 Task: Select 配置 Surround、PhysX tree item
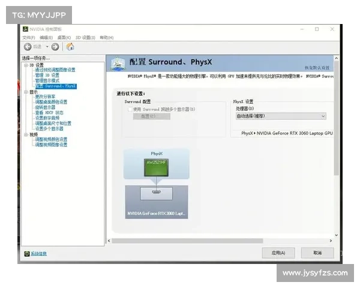pyautogui.click(x=56, y=86)
